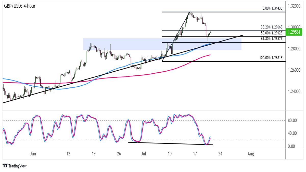The height and width of the screenshot is (172, 306).
Task: Select the blue shaded support zone rectangle
Action: click(162, 44)
